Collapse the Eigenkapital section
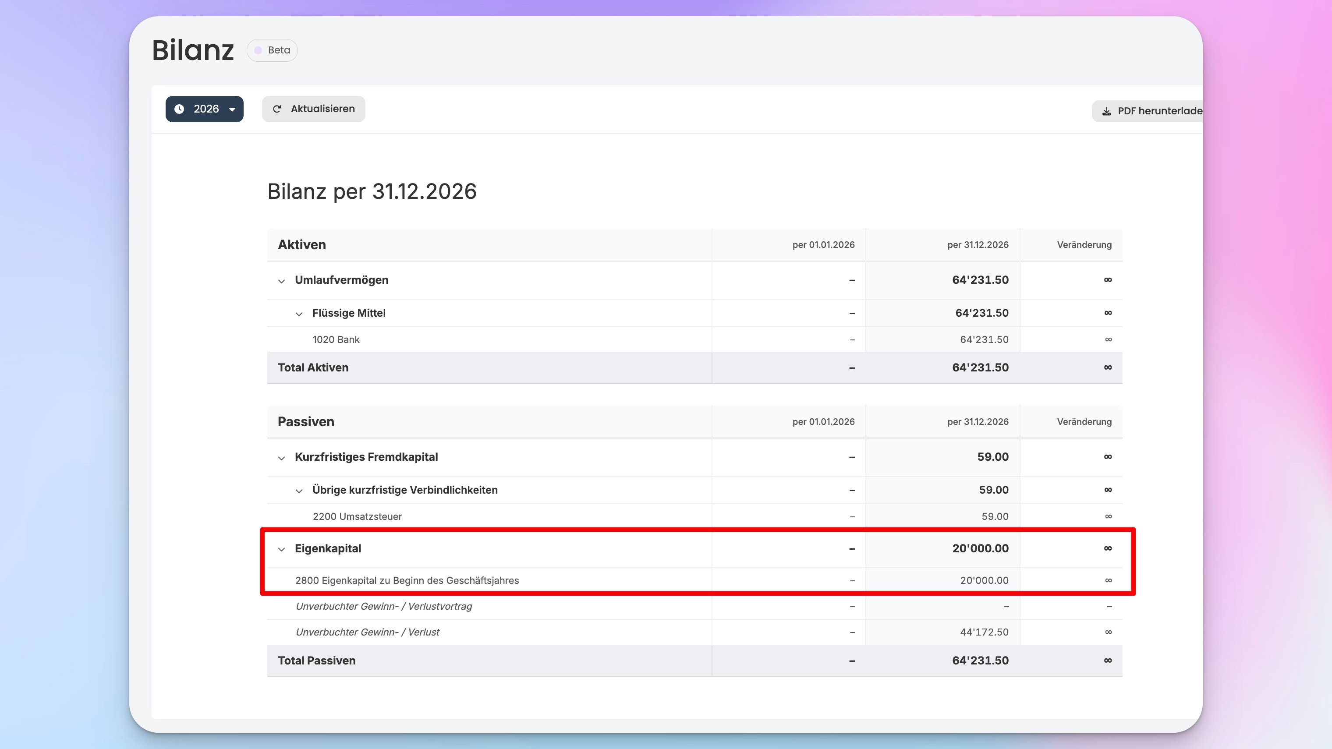 click(x=281, y=549)
